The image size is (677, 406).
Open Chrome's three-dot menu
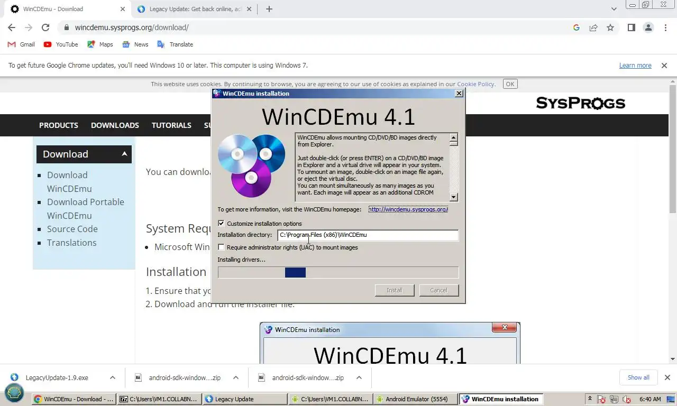(665, 27)
